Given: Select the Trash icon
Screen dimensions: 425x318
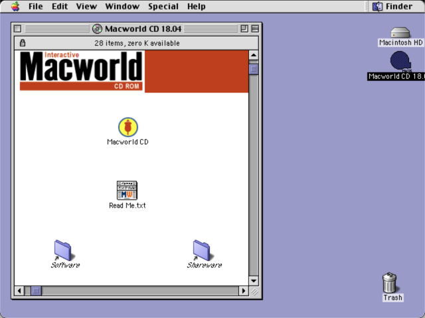Looking at the screenshot, I should pyautogui.click(x=390, y=283).
